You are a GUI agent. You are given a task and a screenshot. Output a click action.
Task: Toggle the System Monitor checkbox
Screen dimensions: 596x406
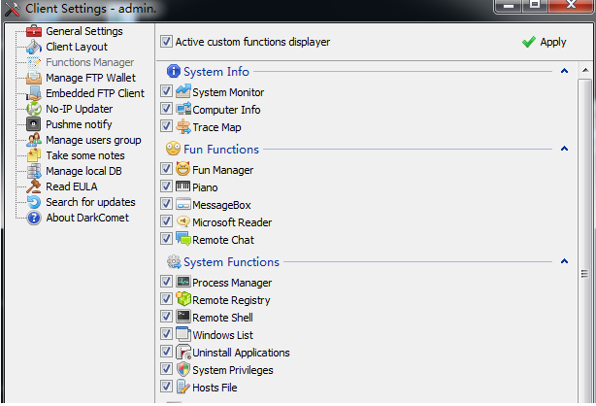pos(166,91)
